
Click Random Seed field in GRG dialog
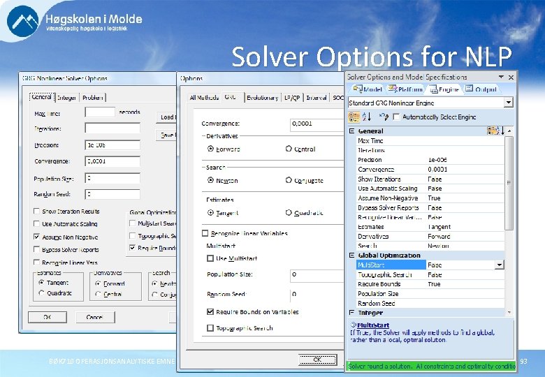point(112,194)
